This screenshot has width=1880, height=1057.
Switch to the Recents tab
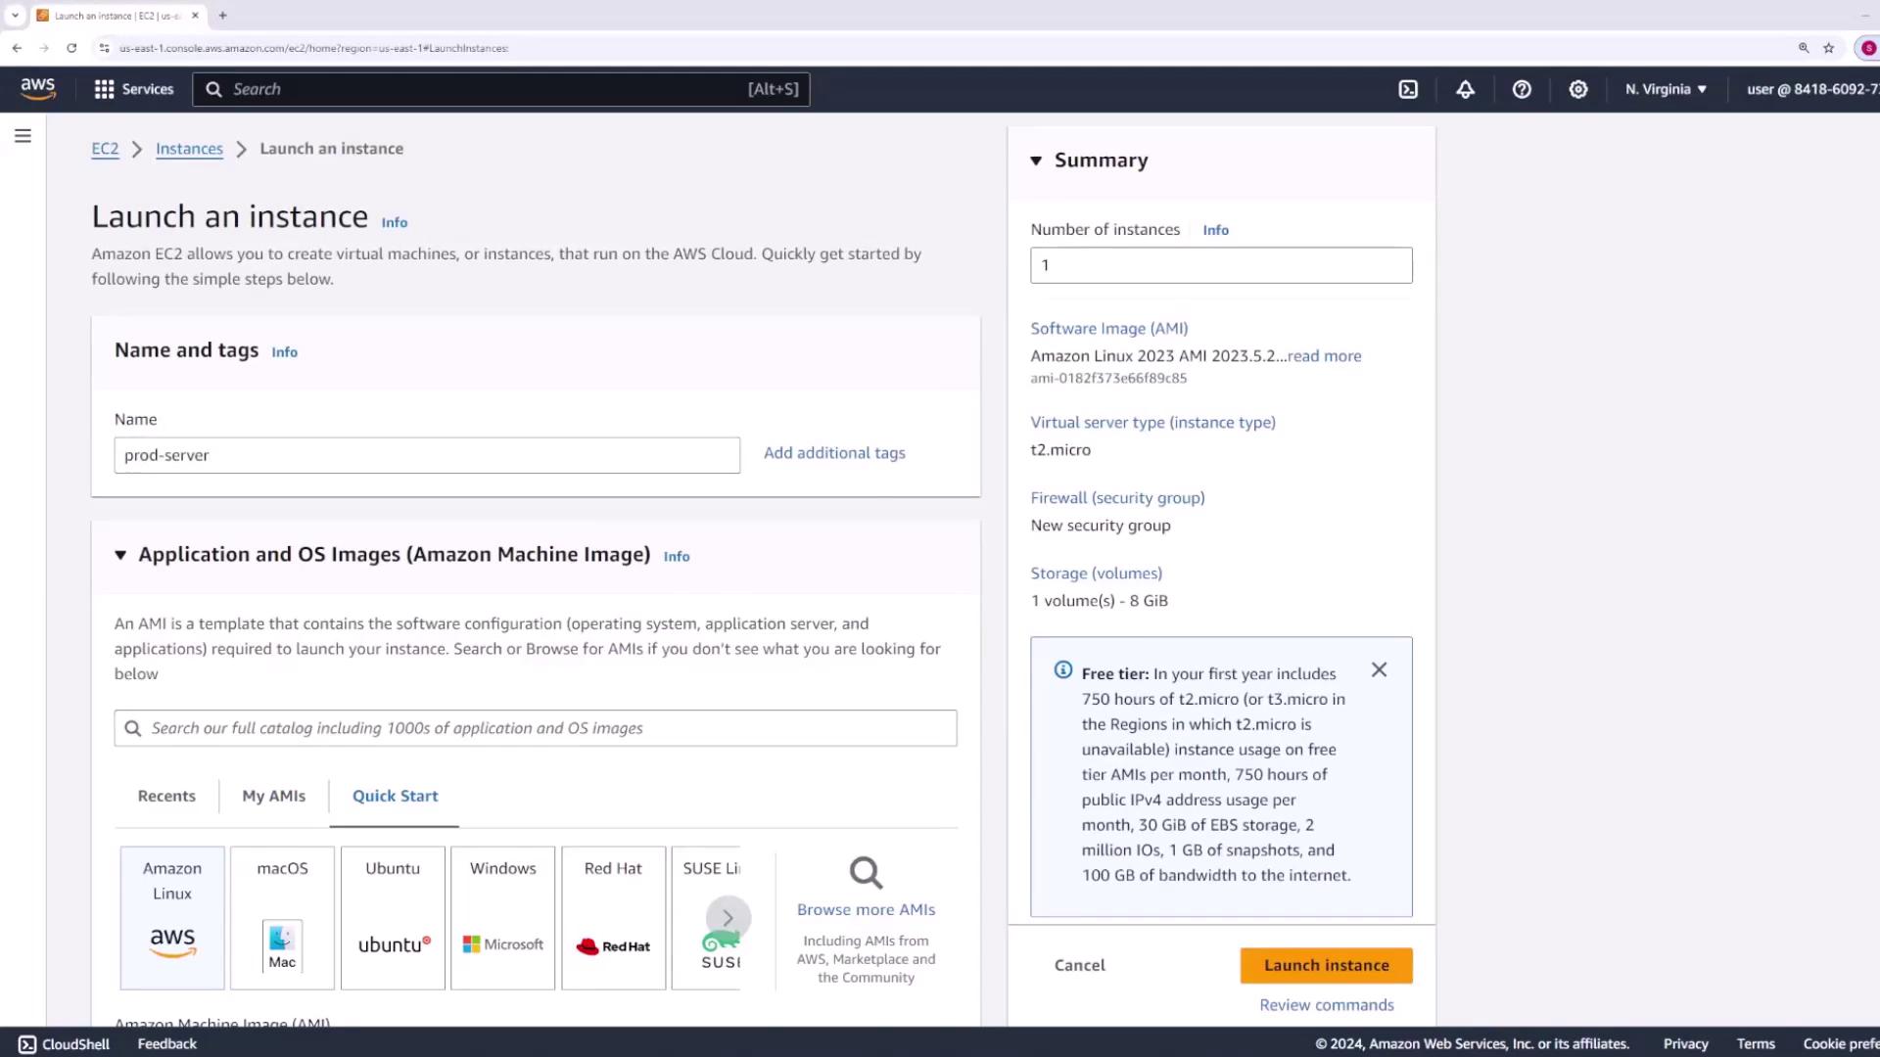click(166, 796)
